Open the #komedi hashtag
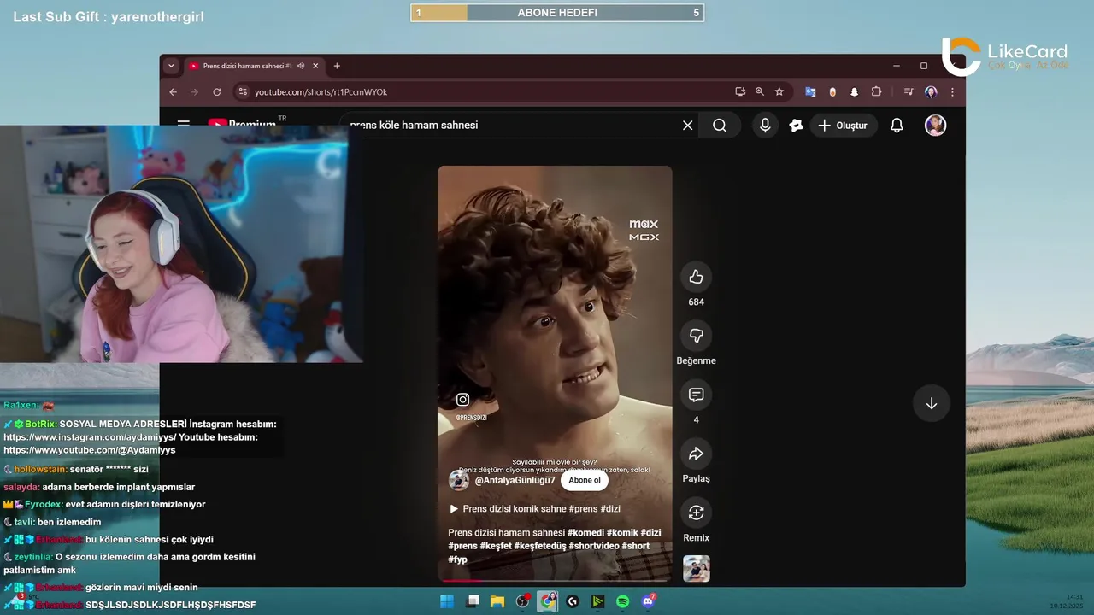Image resolution: width=1094 pixels, height=615 pixels. 585,533
